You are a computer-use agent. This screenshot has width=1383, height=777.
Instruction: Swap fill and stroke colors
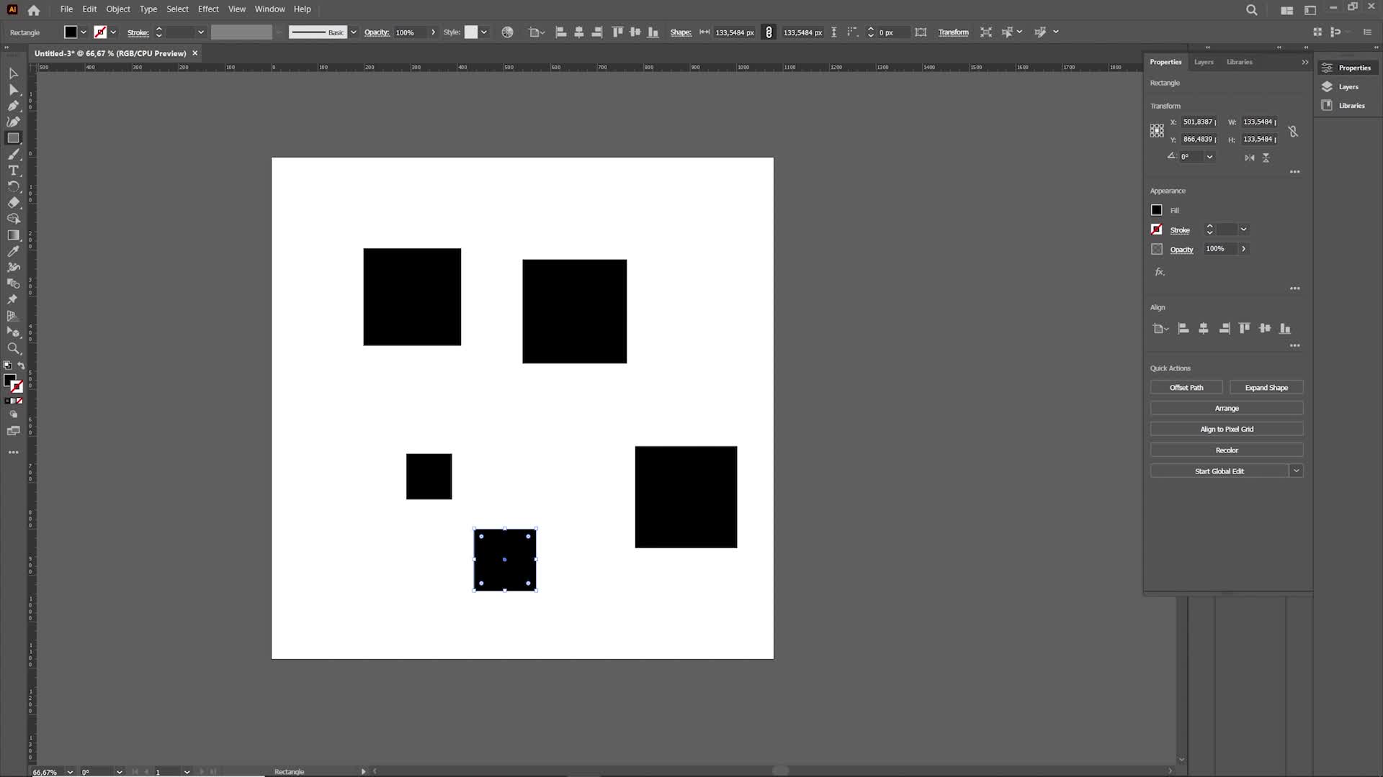[x=21, y=365]
